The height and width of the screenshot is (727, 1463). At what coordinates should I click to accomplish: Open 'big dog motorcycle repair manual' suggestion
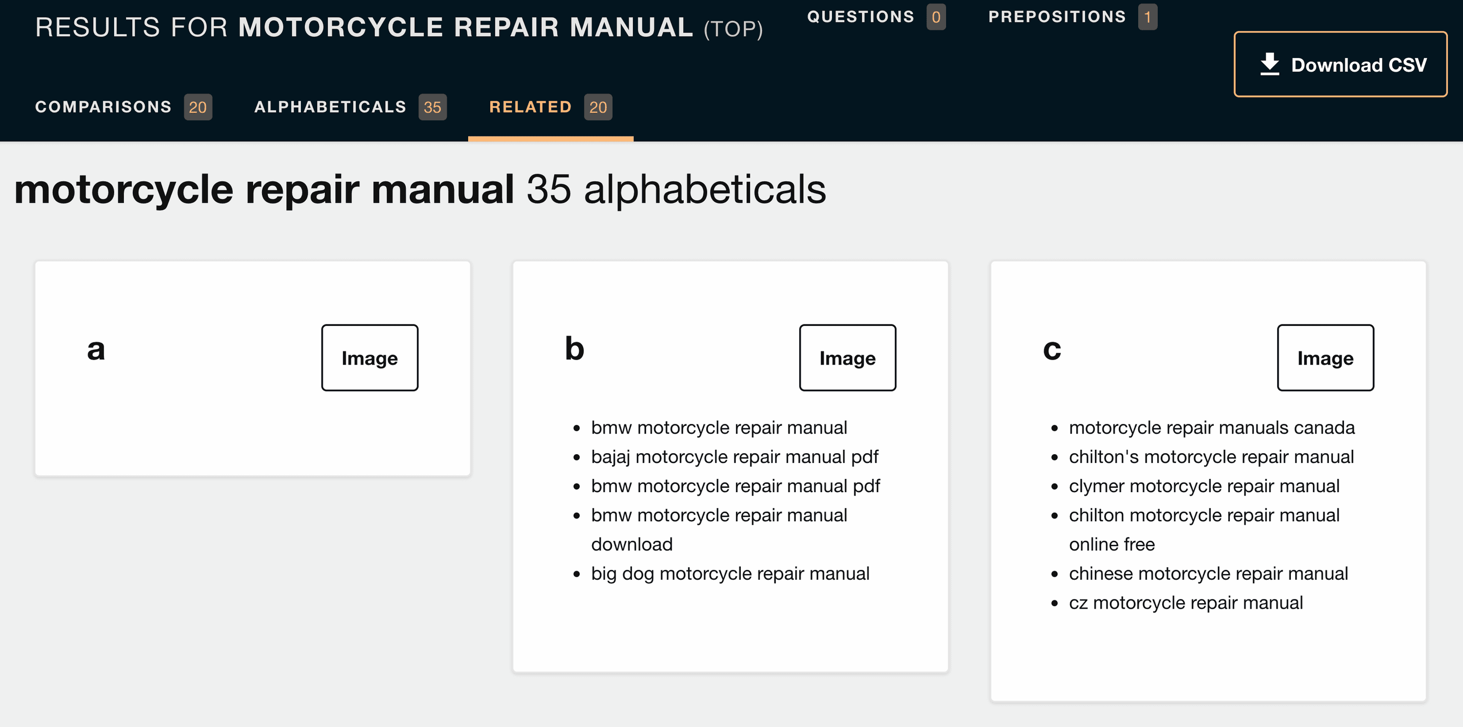730,573
